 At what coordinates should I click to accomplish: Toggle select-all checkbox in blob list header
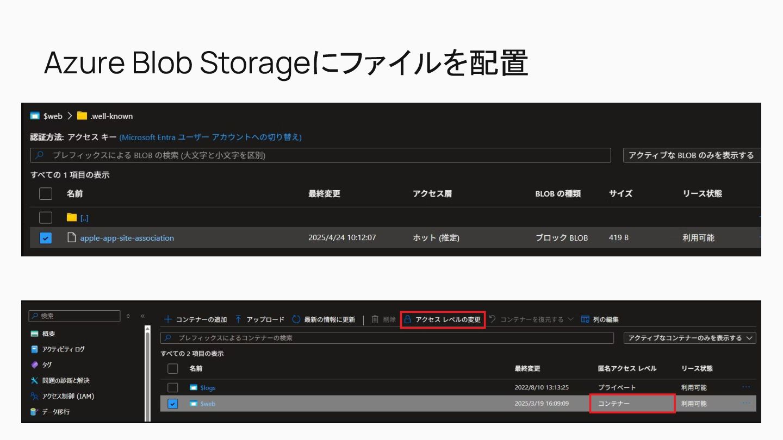[46, 194]
